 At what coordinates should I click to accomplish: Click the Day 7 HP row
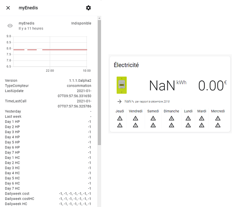(x=48, y=153)
